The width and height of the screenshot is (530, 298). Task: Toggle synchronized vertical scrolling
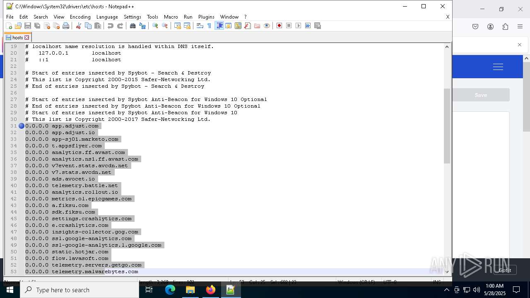pos(178,26)
